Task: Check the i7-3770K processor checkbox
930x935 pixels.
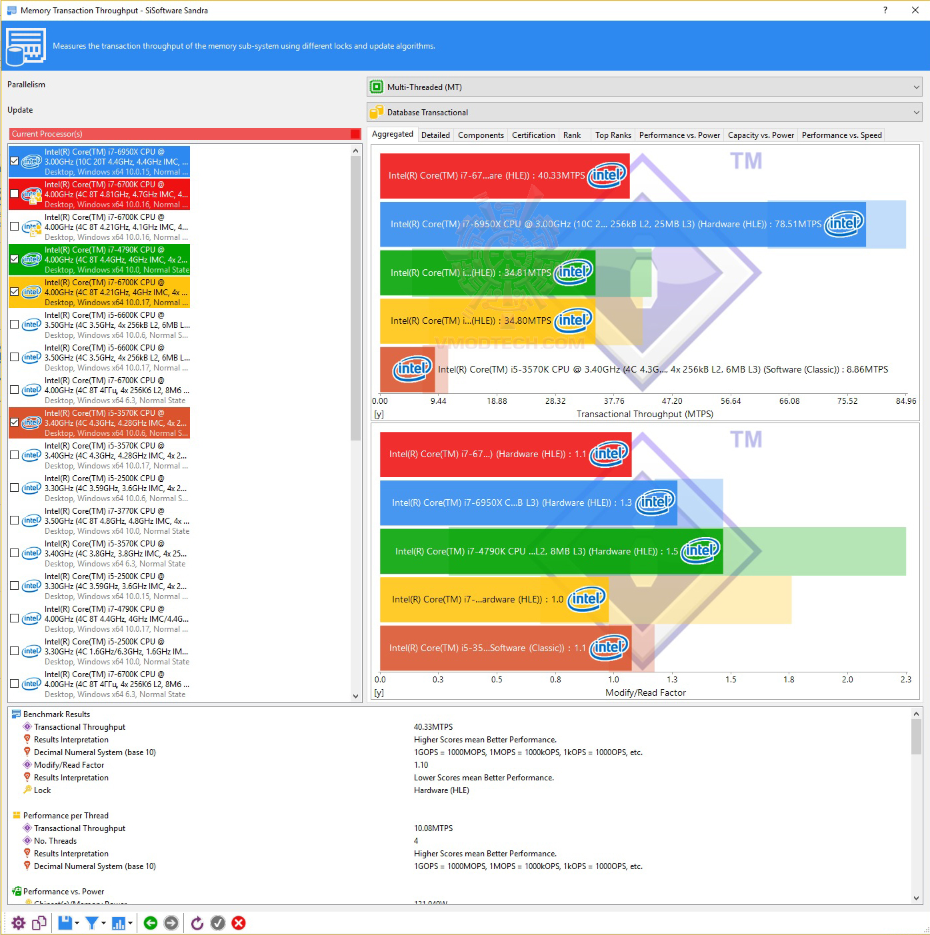Action: pyautogui.click(x=15, y=520)
